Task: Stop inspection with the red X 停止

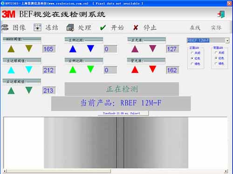Action: click(136, 28)
